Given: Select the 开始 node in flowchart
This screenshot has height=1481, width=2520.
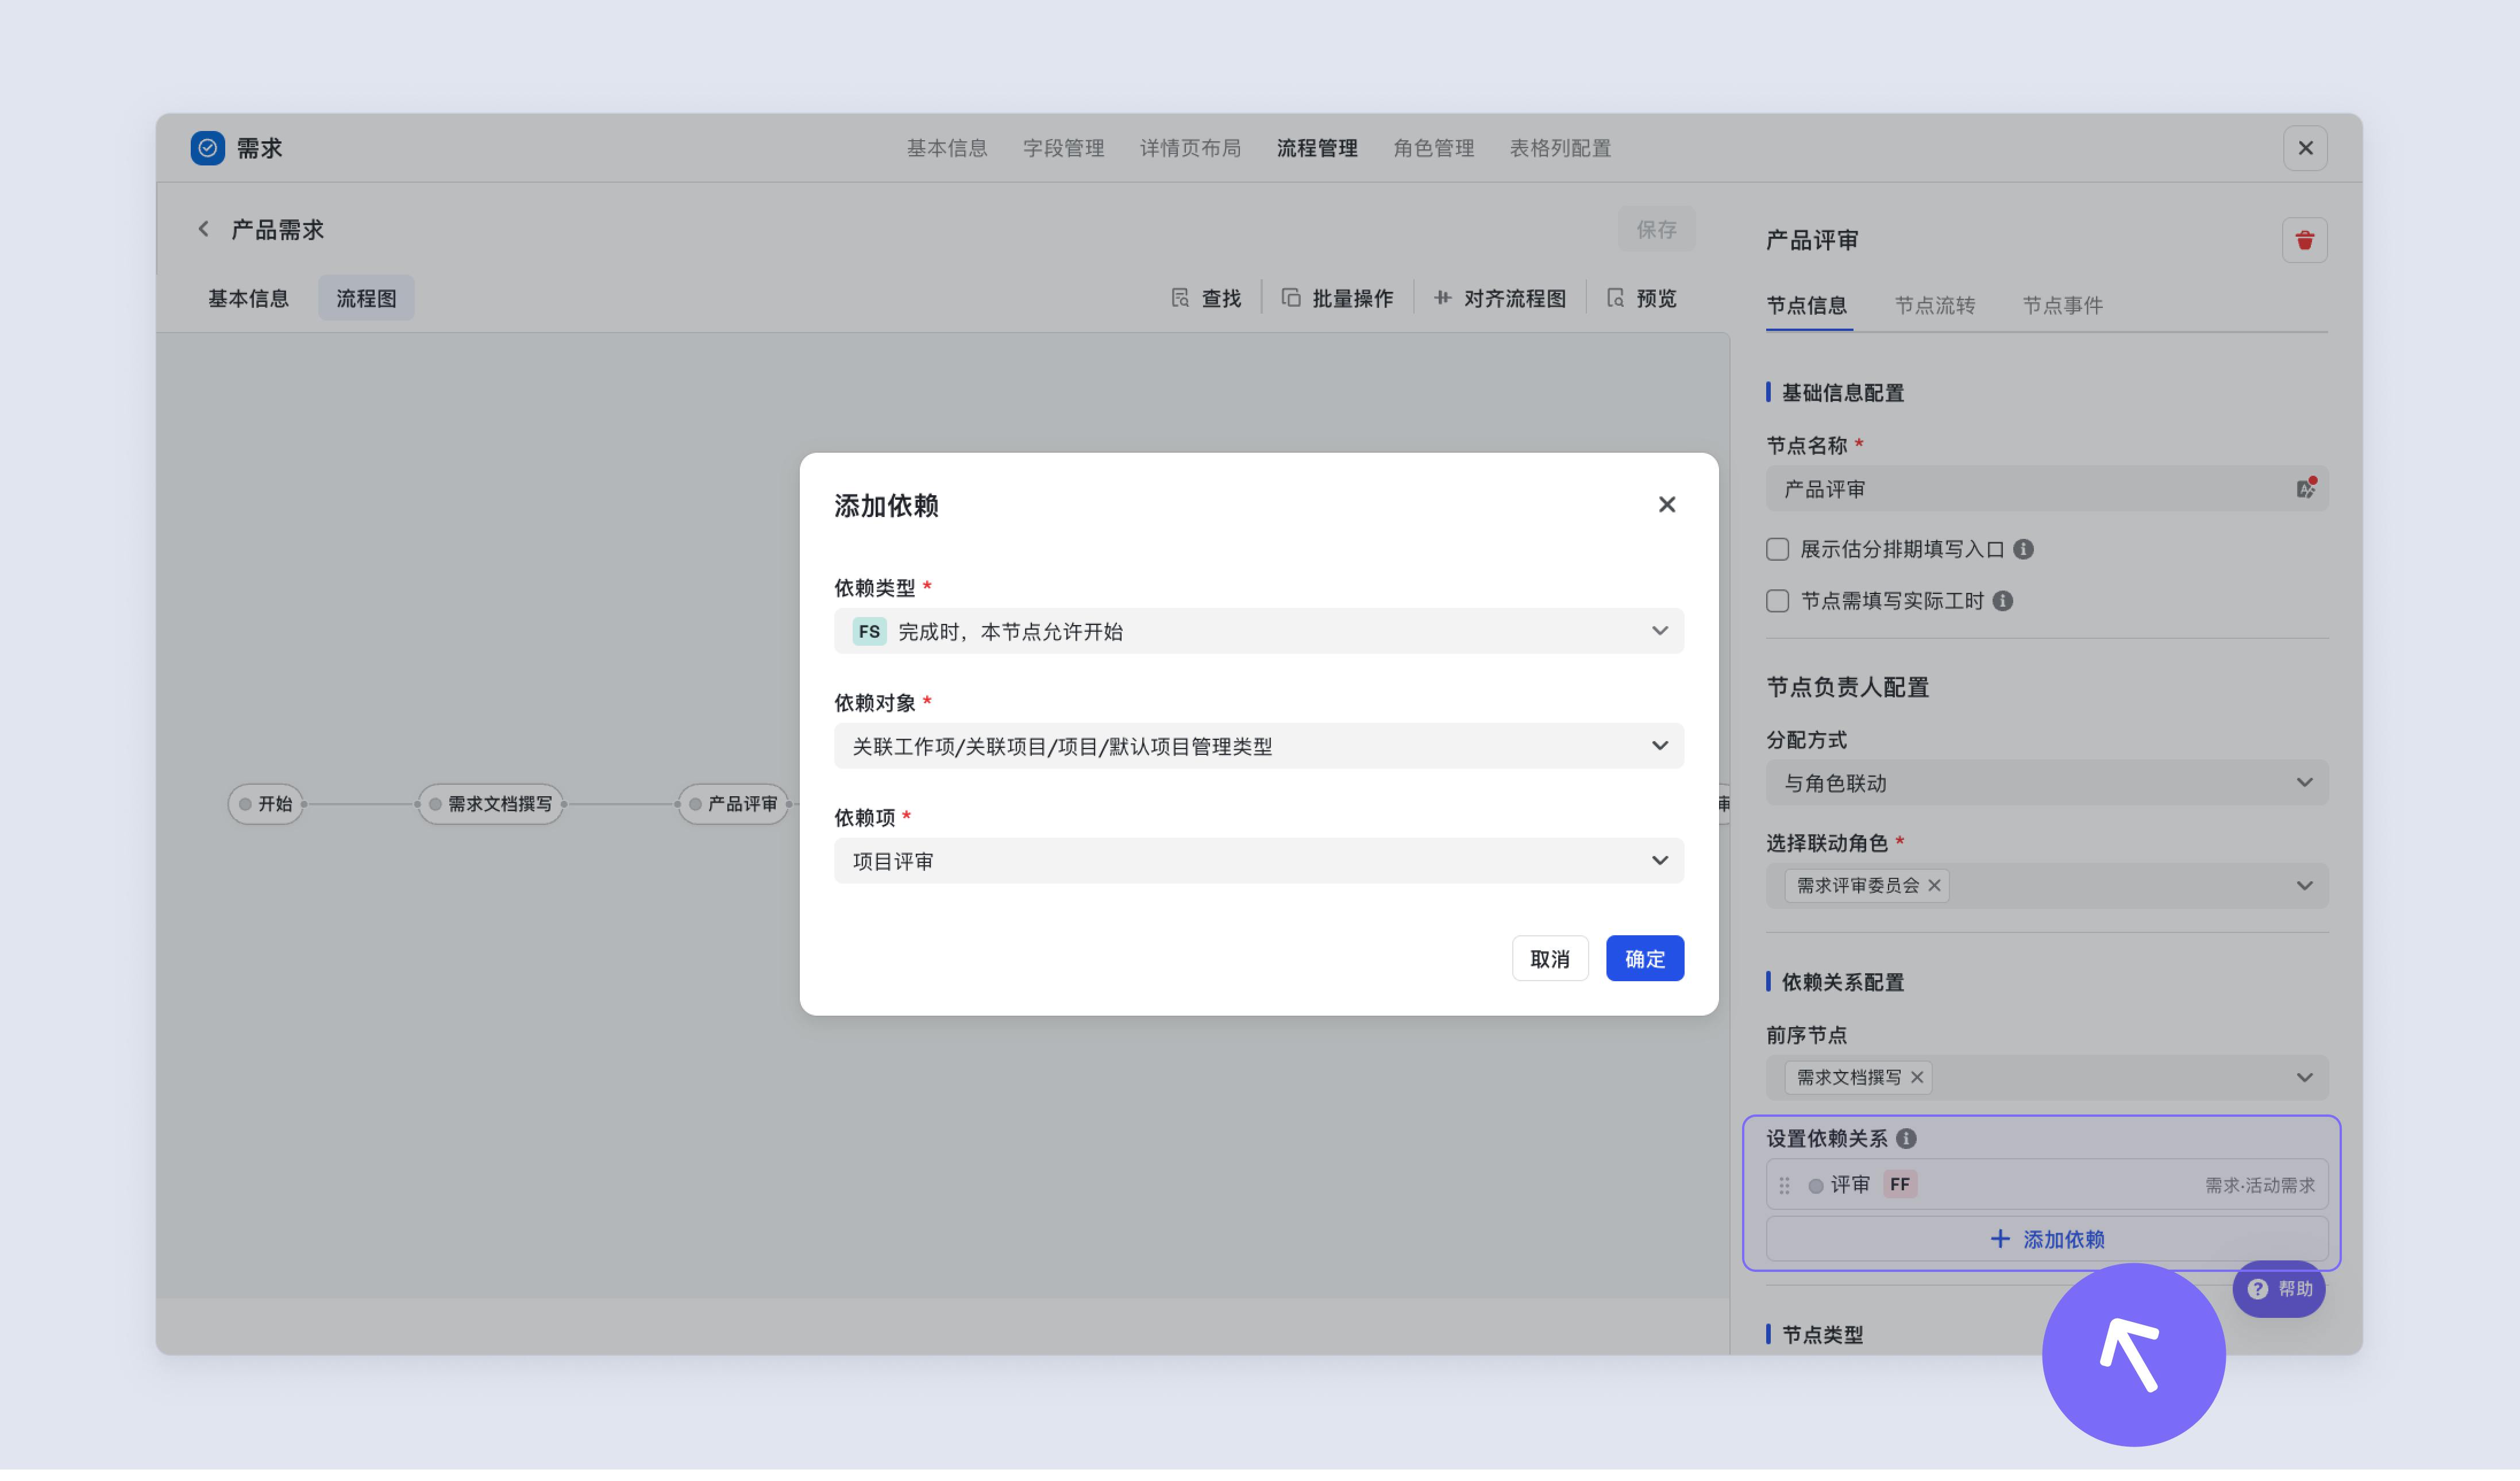Looking at the screenshot, I should (265, 804).
